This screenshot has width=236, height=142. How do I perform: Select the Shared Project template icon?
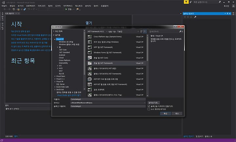click(x=90, y=90)
